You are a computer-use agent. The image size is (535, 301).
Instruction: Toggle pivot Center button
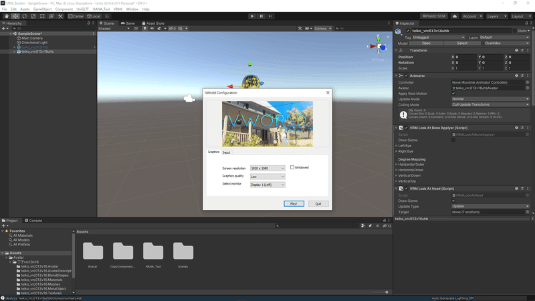point(76,16)
